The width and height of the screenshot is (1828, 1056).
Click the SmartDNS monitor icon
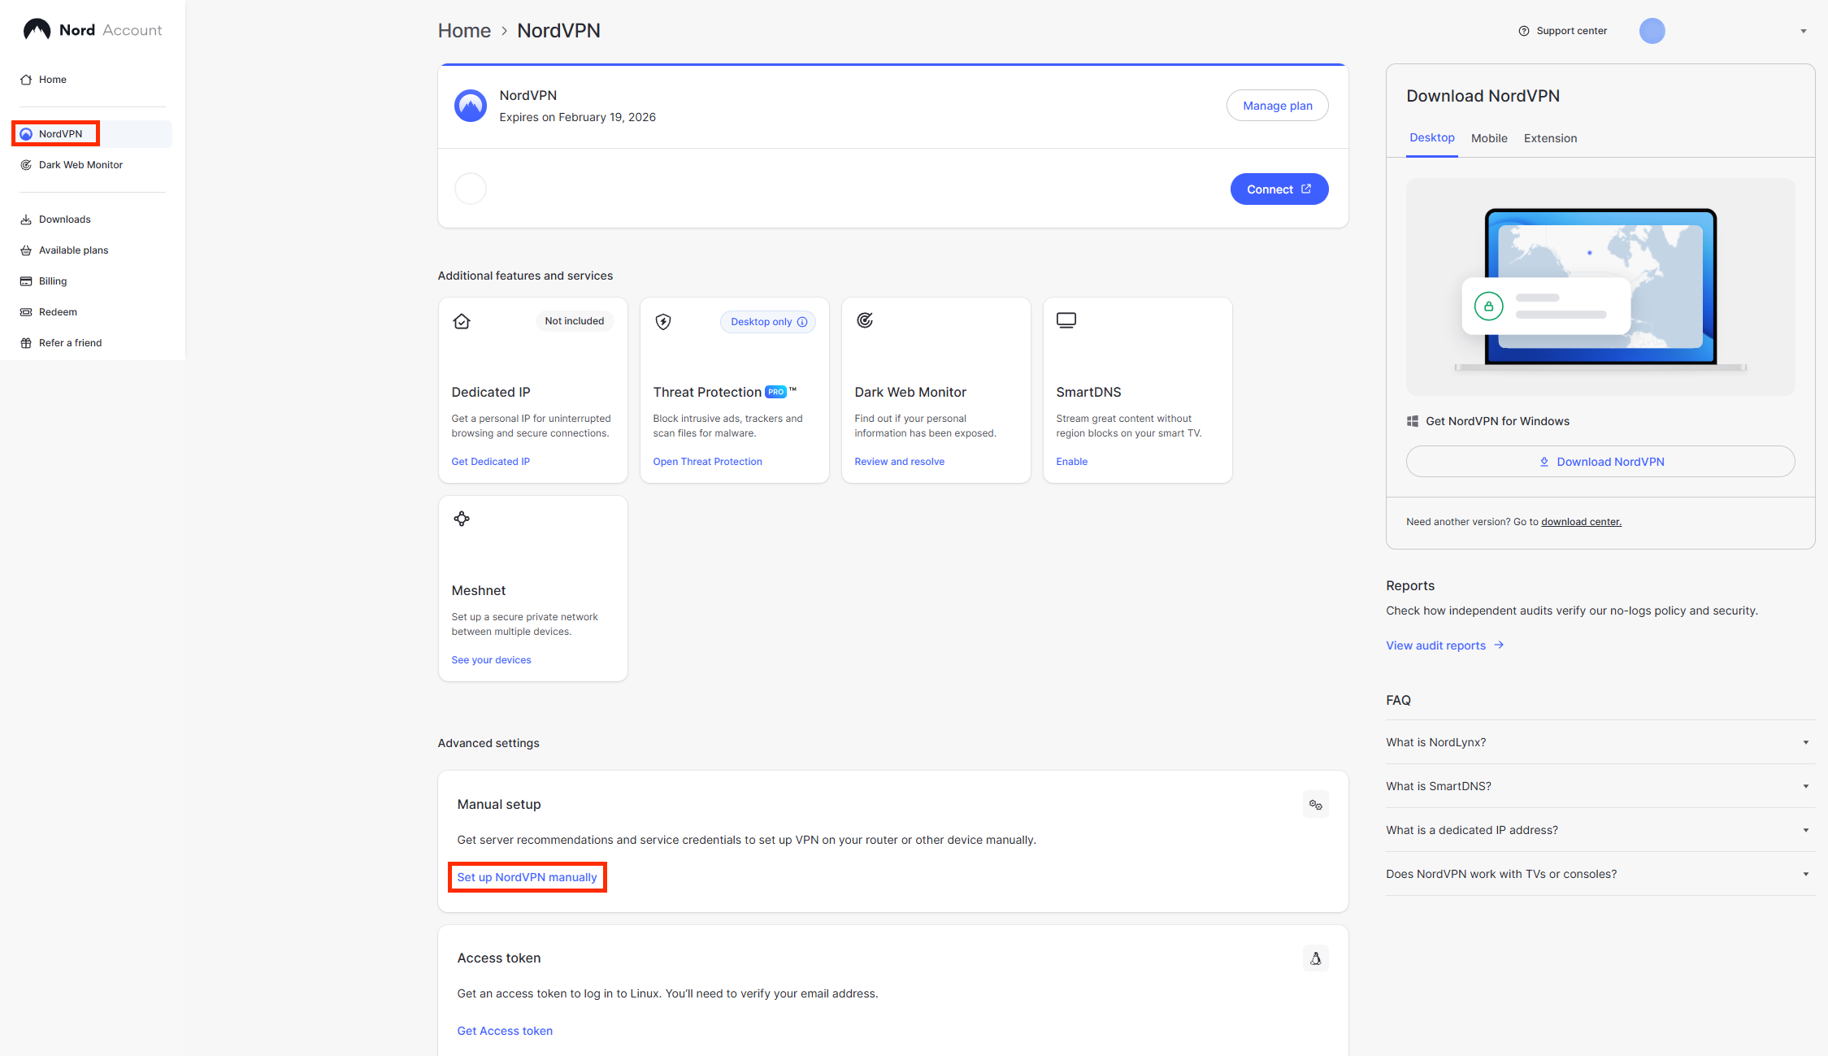tap(1066, 320)
